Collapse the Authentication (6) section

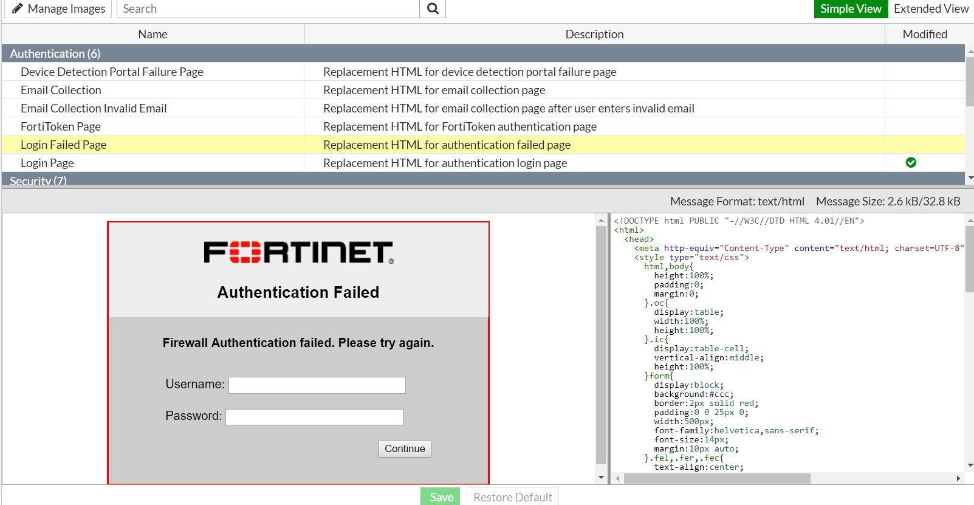[x=483, y=53]
